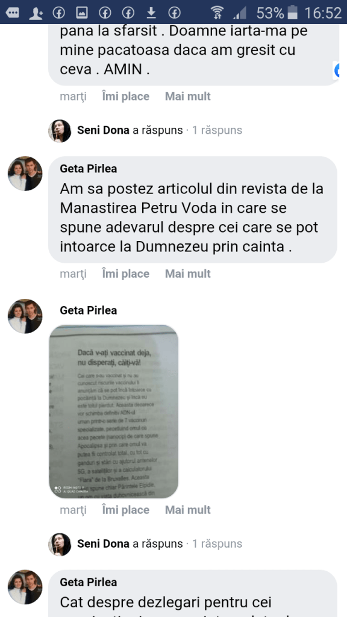This screenshot has height=617, width=347.
Task: Open Mai mult under Petru Voda comment
Action: pos(188,274)
